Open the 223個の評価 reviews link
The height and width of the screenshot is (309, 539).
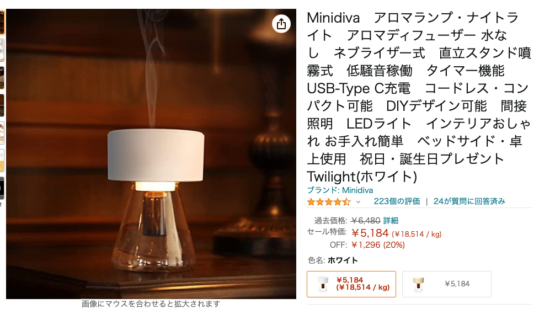coord(397,201)
